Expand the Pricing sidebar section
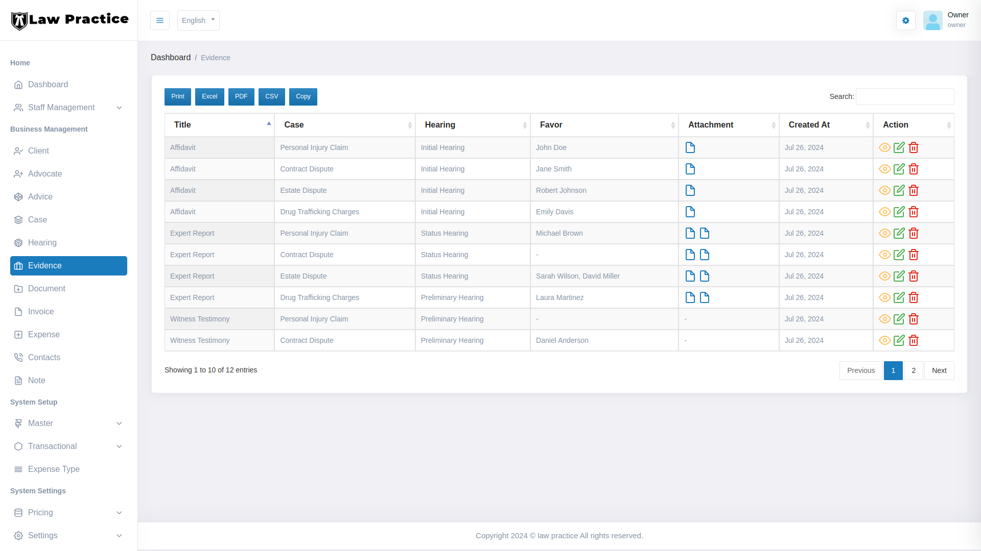This screenshot has width=981, height=551. click(x=68, y=513)
